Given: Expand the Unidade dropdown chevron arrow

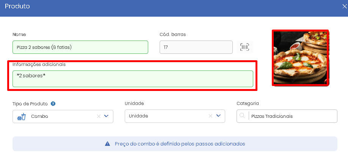Looking at the screenshot, I should coord(218,116).
